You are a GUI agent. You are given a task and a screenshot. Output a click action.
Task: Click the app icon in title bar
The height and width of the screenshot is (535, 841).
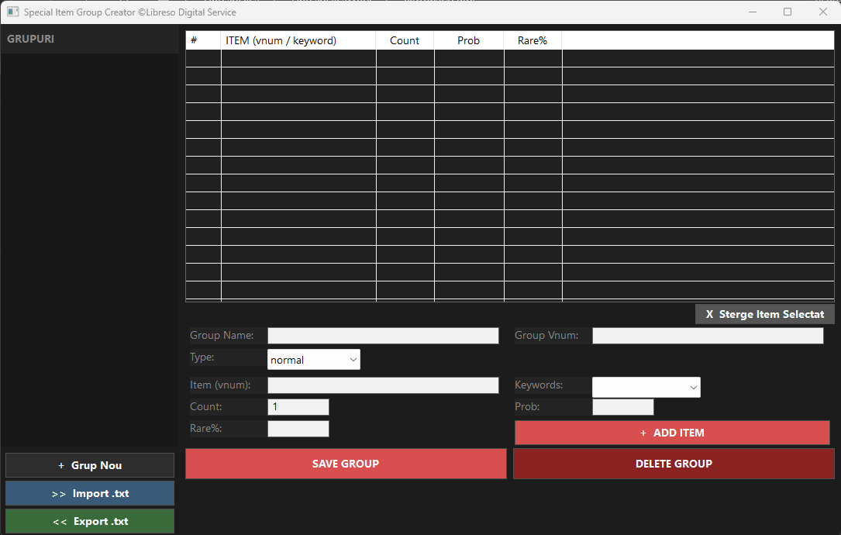(12, 12)
